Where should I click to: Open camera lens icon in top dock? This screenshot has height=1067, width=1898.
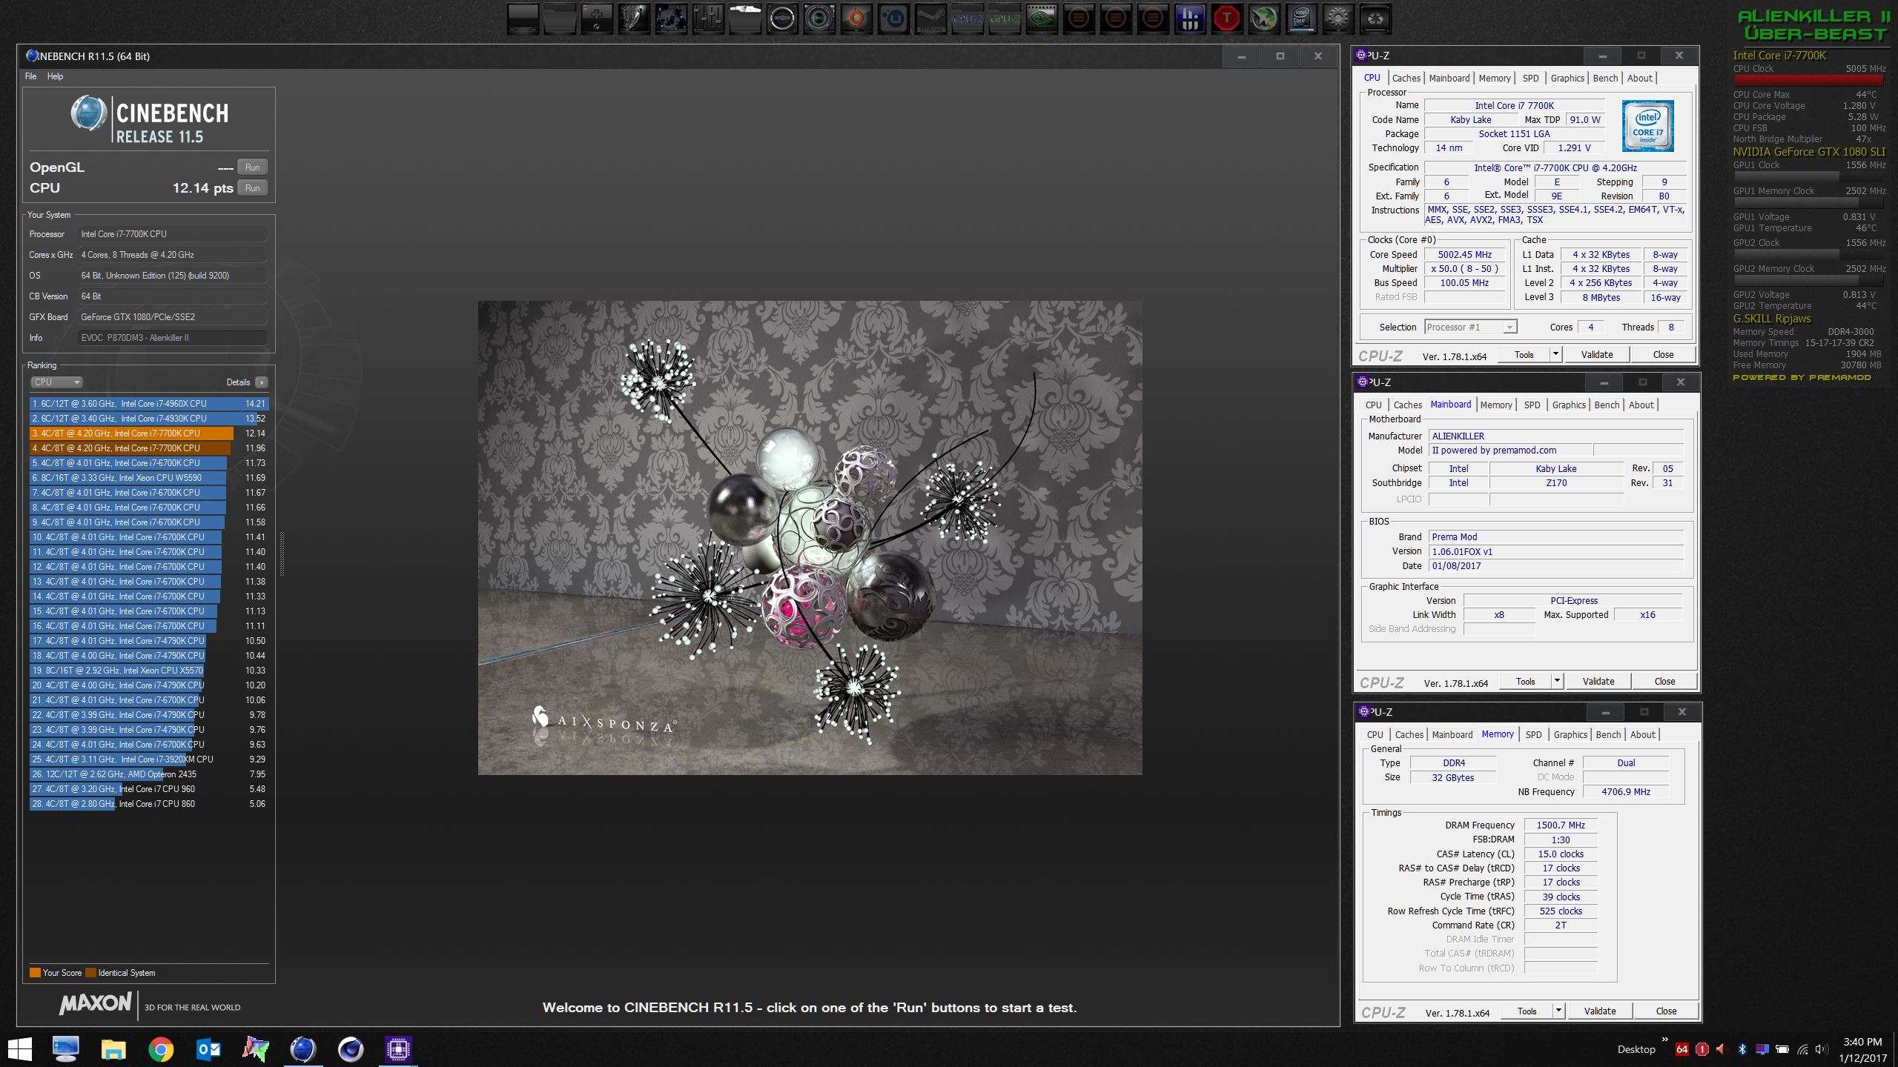click(x=819, y=19)
